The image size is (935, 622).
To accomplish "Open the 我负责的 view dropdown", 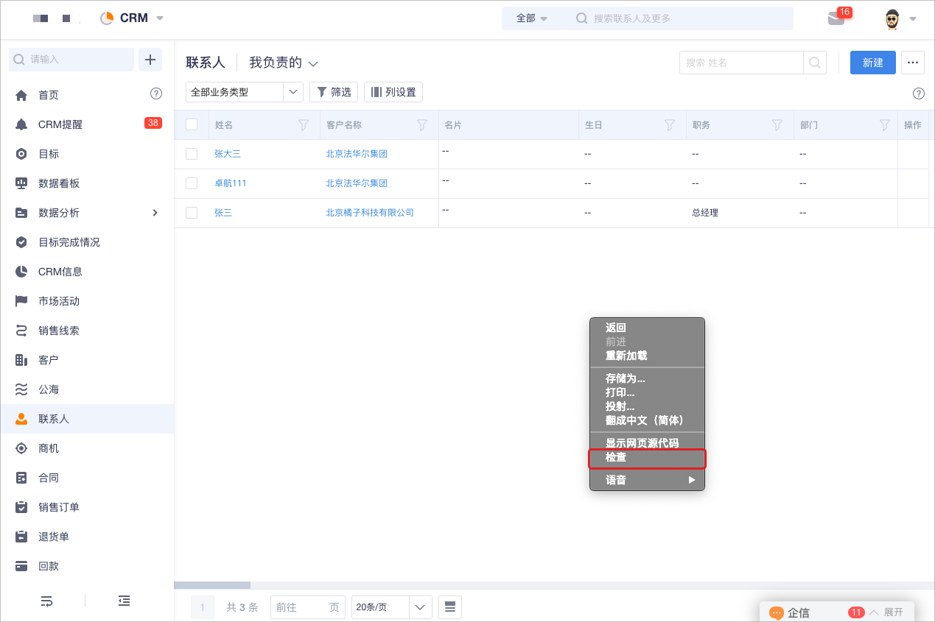I will coord(284,63).
